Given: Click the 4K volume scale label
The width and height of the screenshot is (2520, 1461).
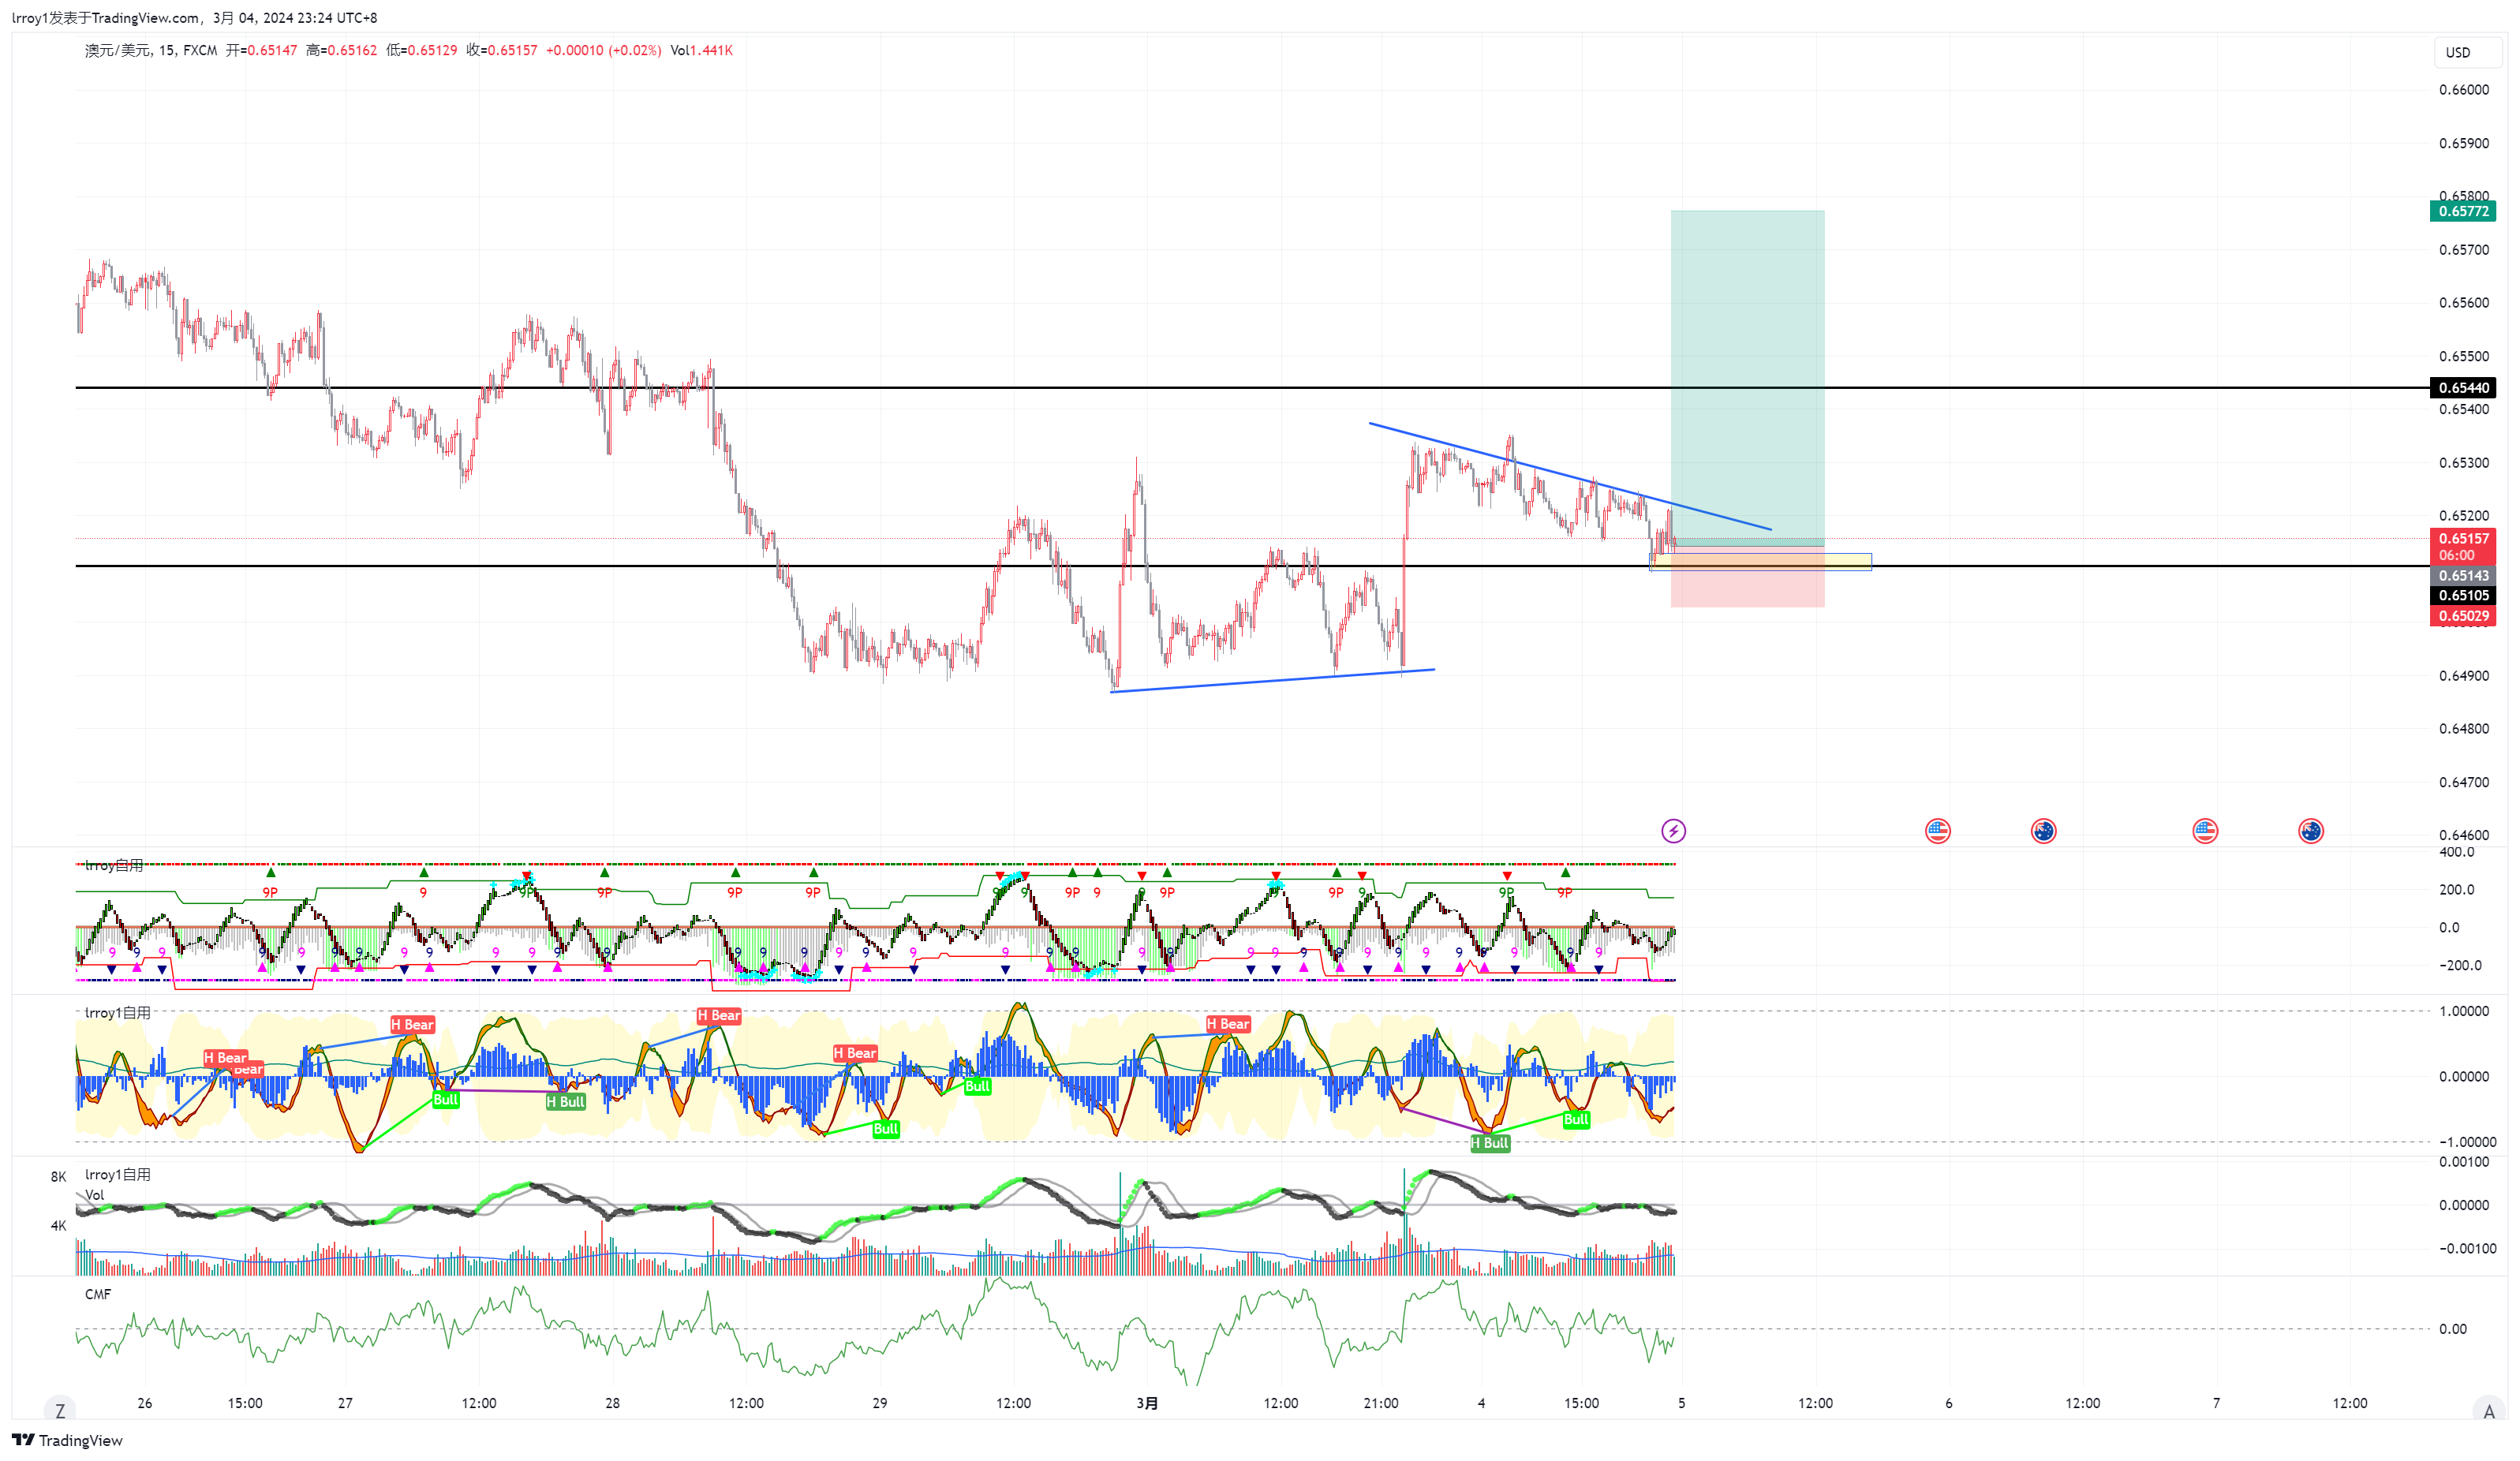Looking at the screenshot, I should (x=58, y=1226).
